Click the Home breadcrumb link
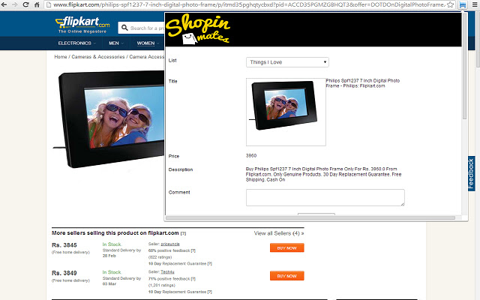Screen dimensions: 480x300 click(61, 57)
